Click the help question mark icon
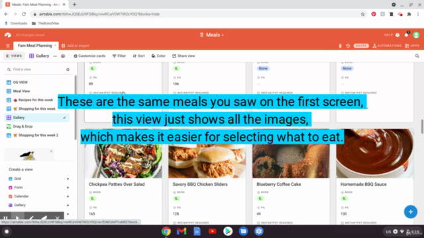The height and width of the screenshot is (238, 424). click(x=397, y=35)
